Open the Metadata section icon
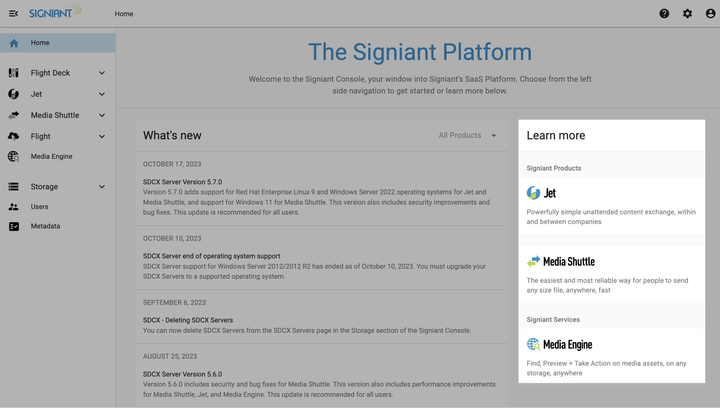 [13, 226]
